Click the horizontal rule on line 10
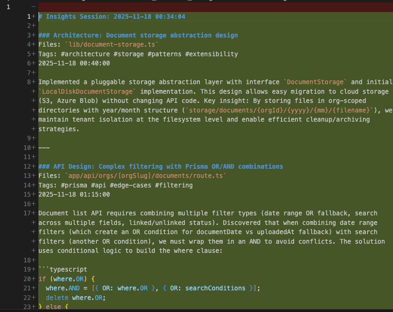 (x=44, y=147)
